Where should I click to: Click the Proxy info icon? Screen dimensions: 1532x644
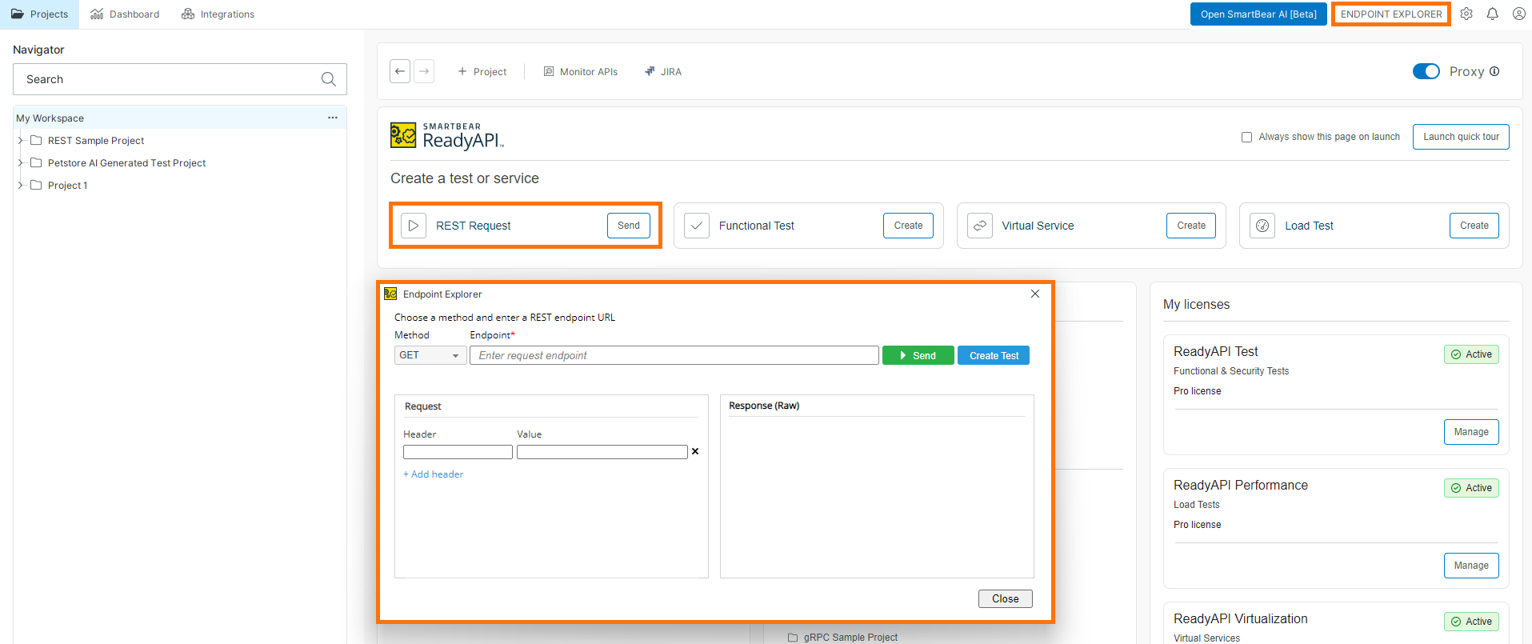(1494, 71)
